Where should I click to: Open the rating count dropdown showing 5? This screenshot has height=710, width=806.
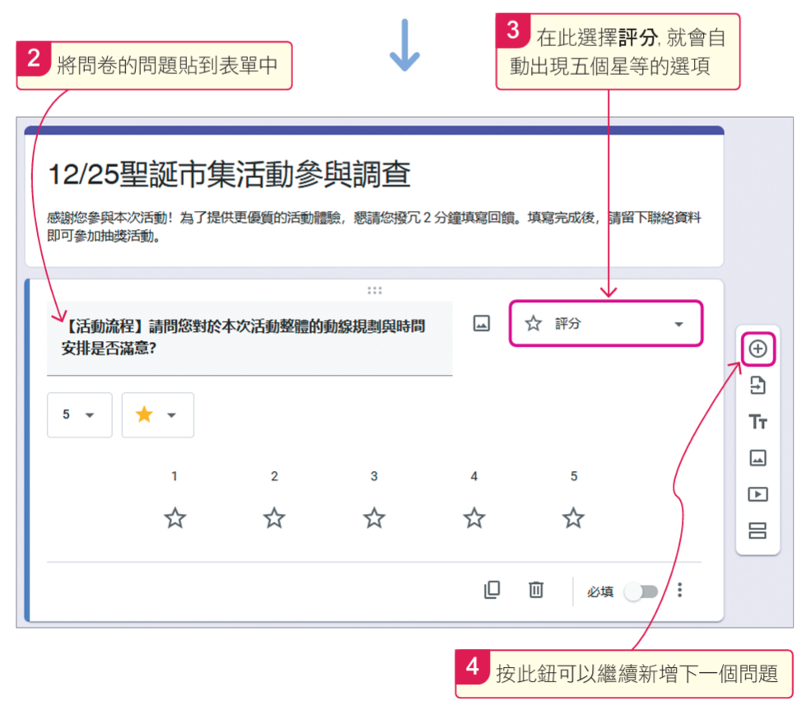tap(79, 415)
